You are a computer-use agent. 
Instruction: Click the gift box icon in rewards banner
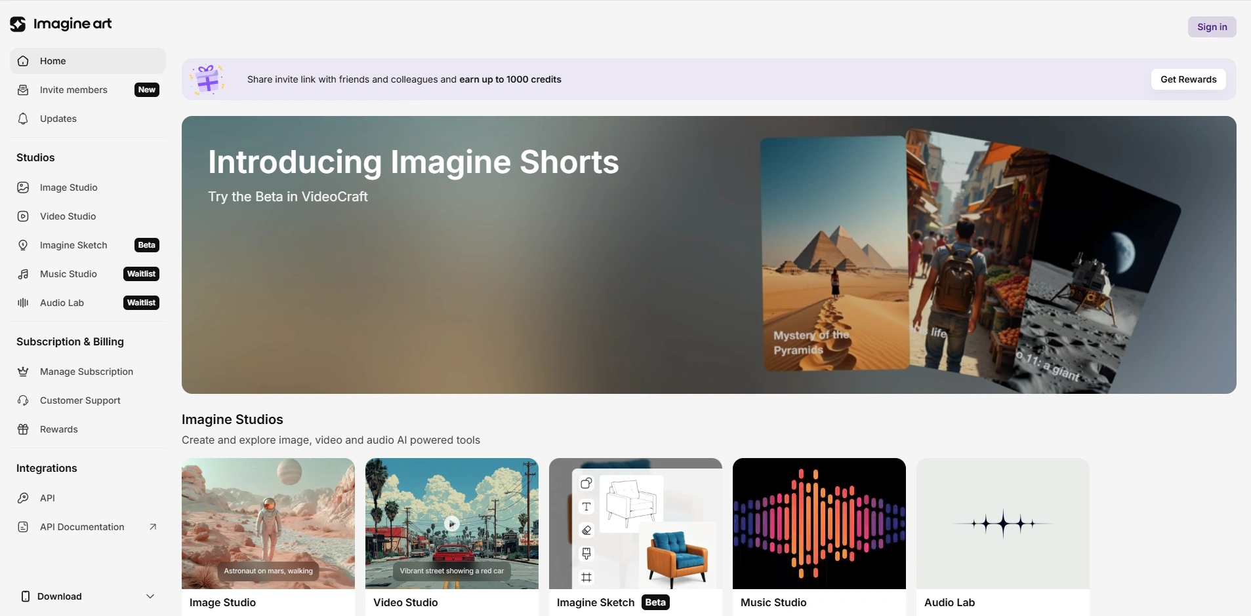coord(207,79)
